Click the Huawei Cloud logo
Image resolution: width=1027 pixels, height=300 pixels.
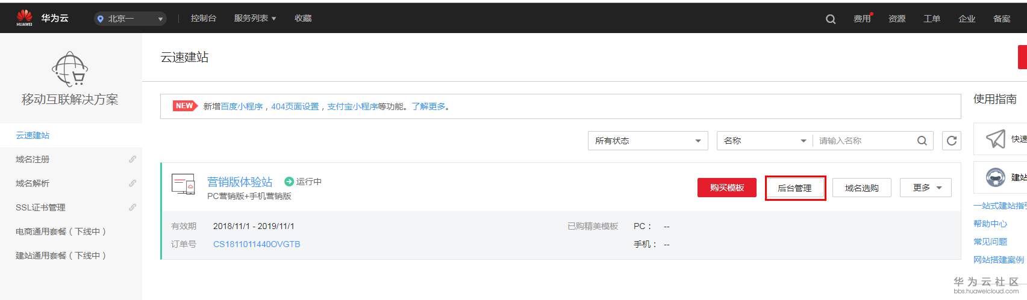click(25, 18)
